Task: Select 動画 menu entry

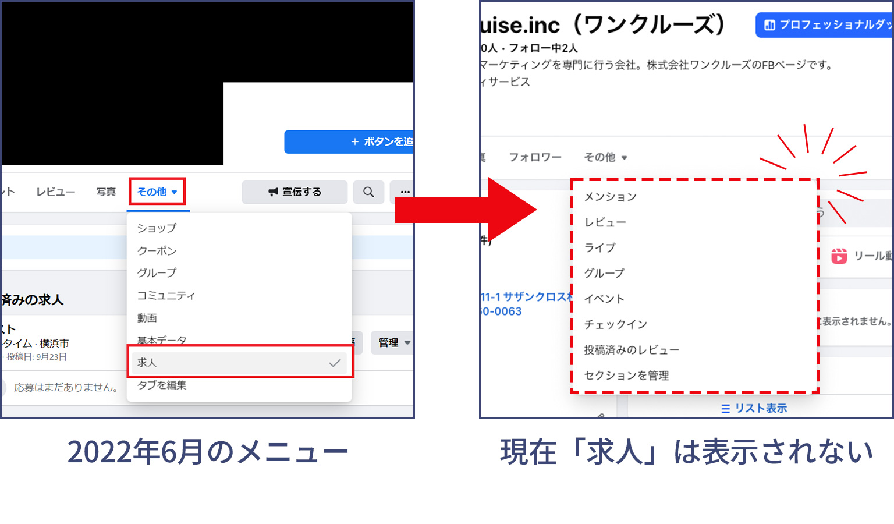Action: coord(147,318)
